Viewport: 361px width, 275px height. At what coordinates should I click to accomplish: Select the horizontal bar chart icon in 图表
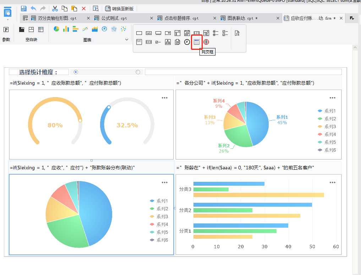tap(76, 29)
